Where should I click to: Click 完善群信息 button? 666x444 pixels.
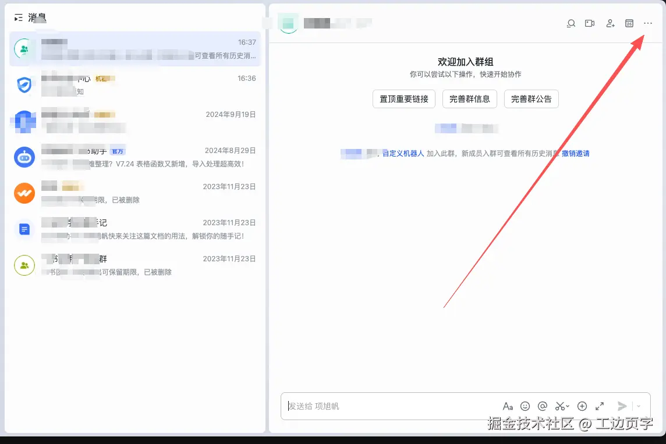point(470,99)
